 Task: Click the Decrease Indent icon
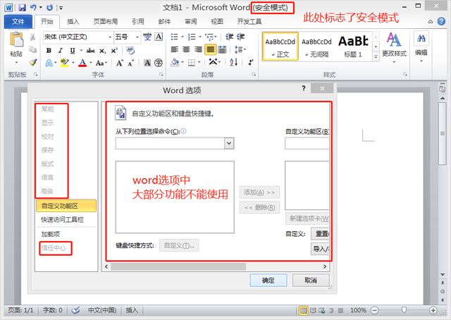[229, 37]
